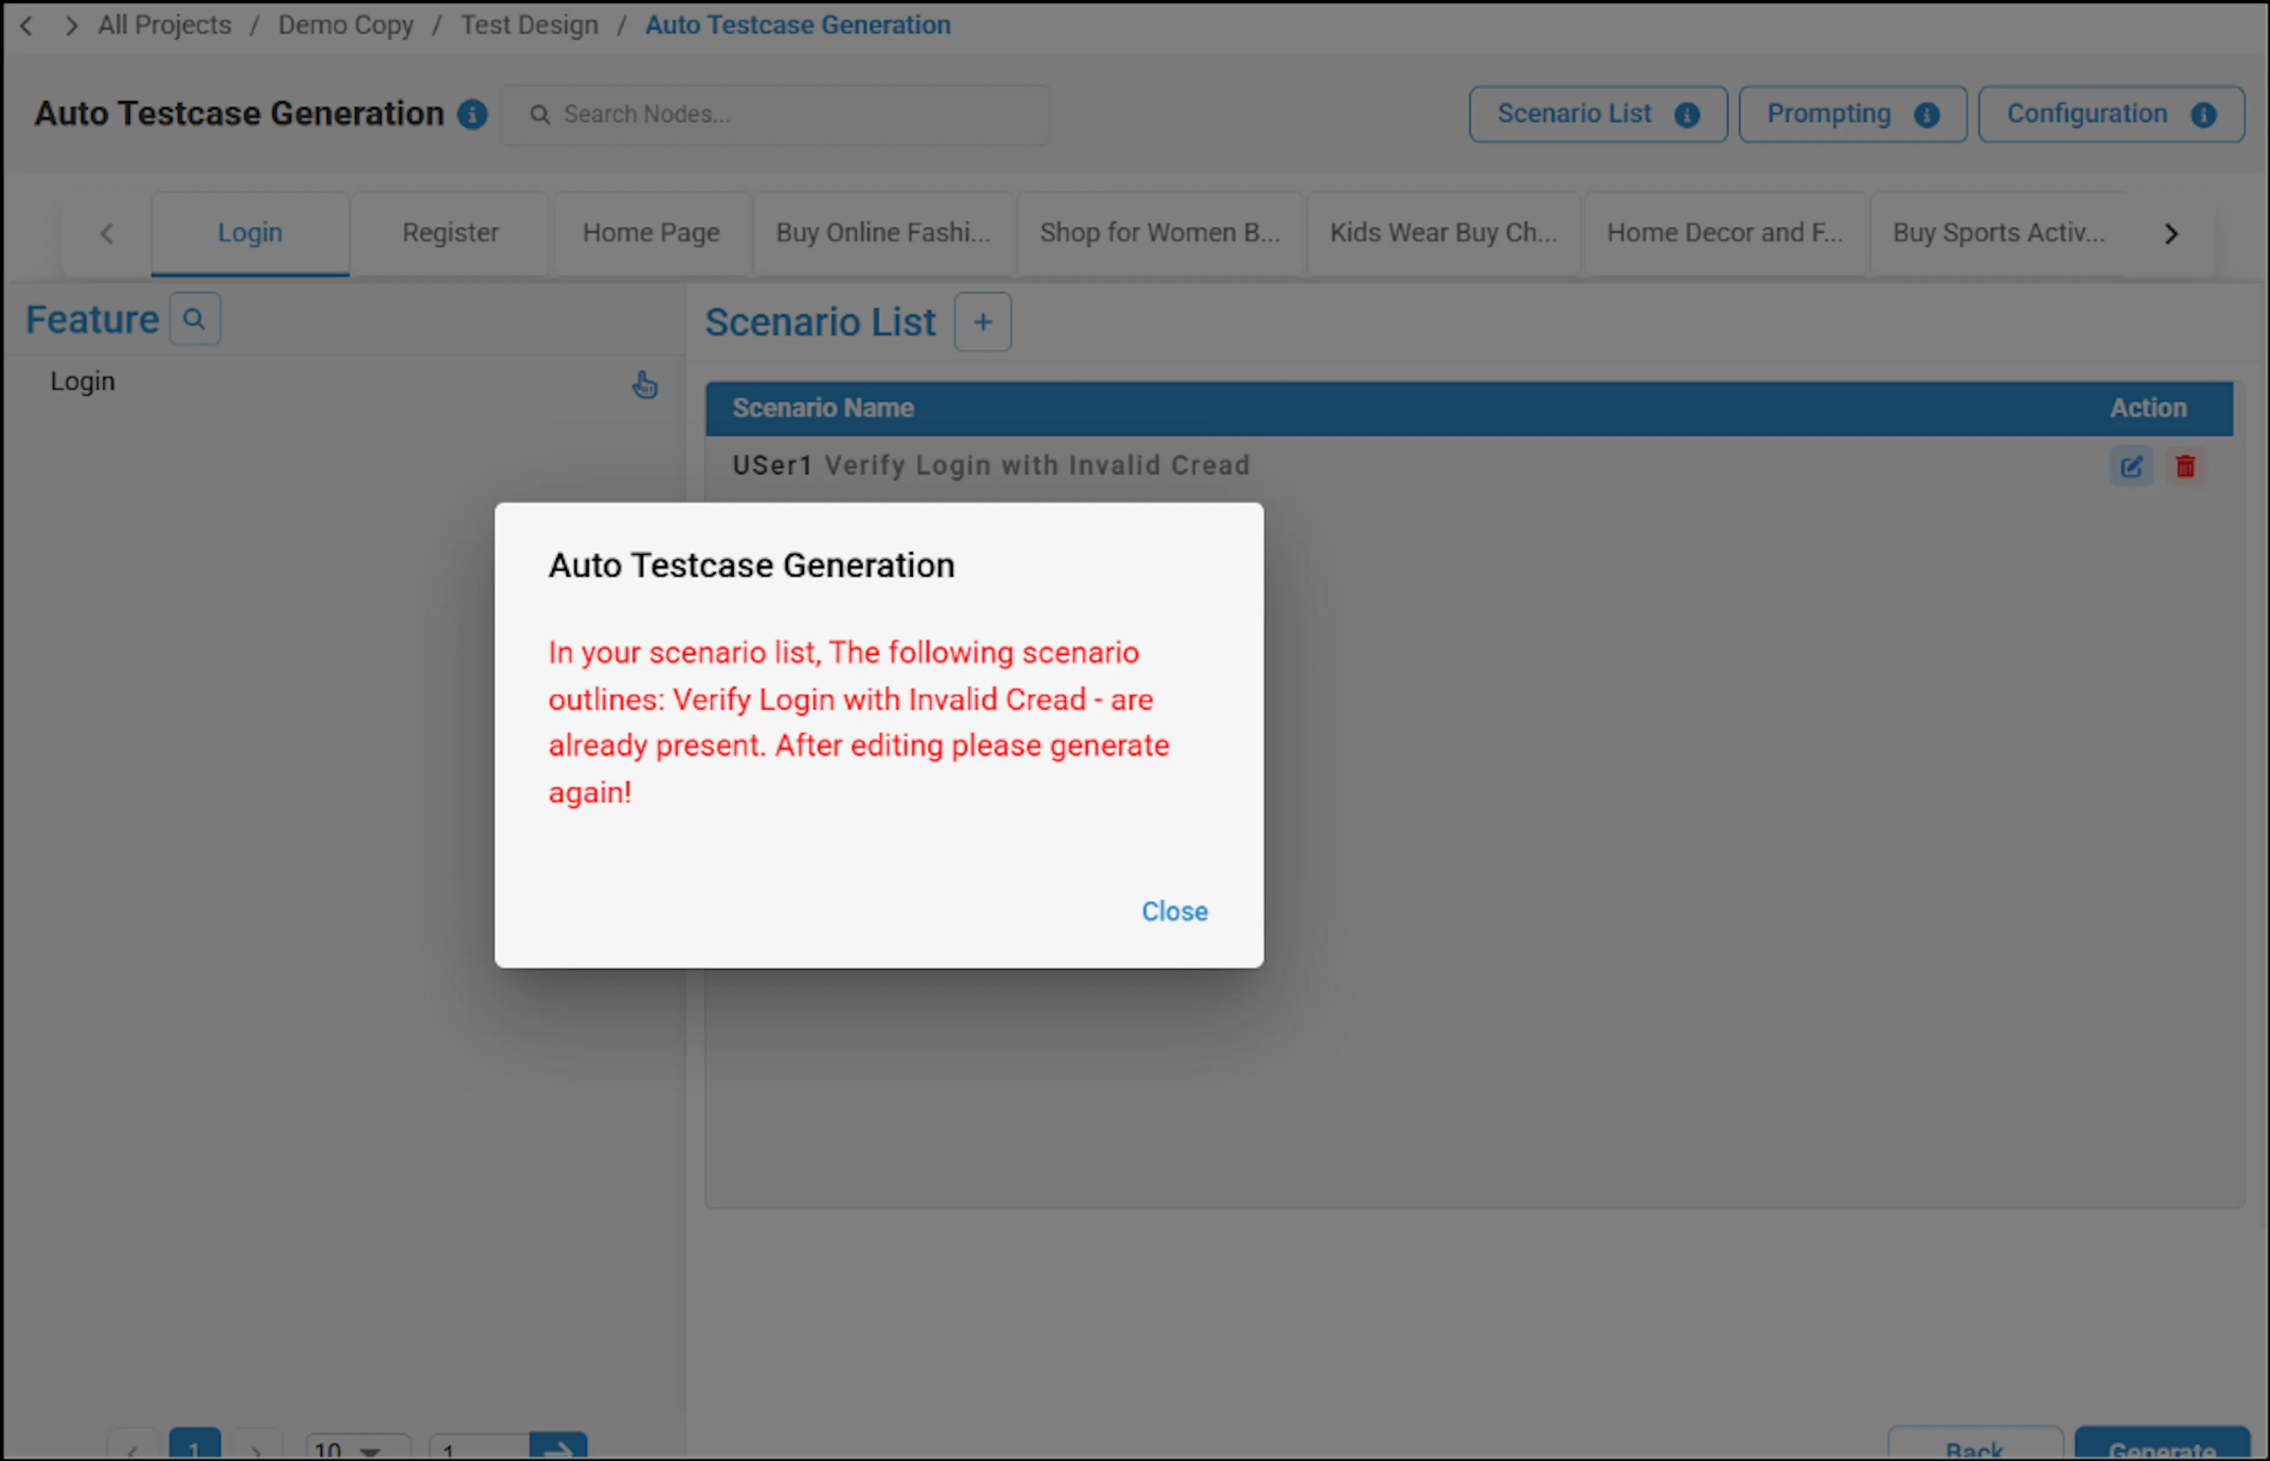Add a scenario with the plus icon
Image resolution: width=2270 pixels, height=1461 pixels.
click(x=982, y=323)
